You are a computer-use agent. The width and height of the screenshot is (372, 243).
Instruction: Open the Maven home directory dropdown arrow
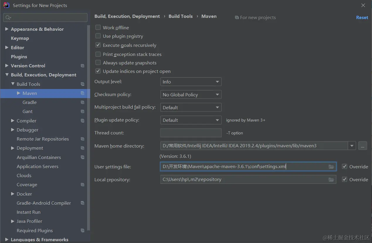tap(352, 146)
